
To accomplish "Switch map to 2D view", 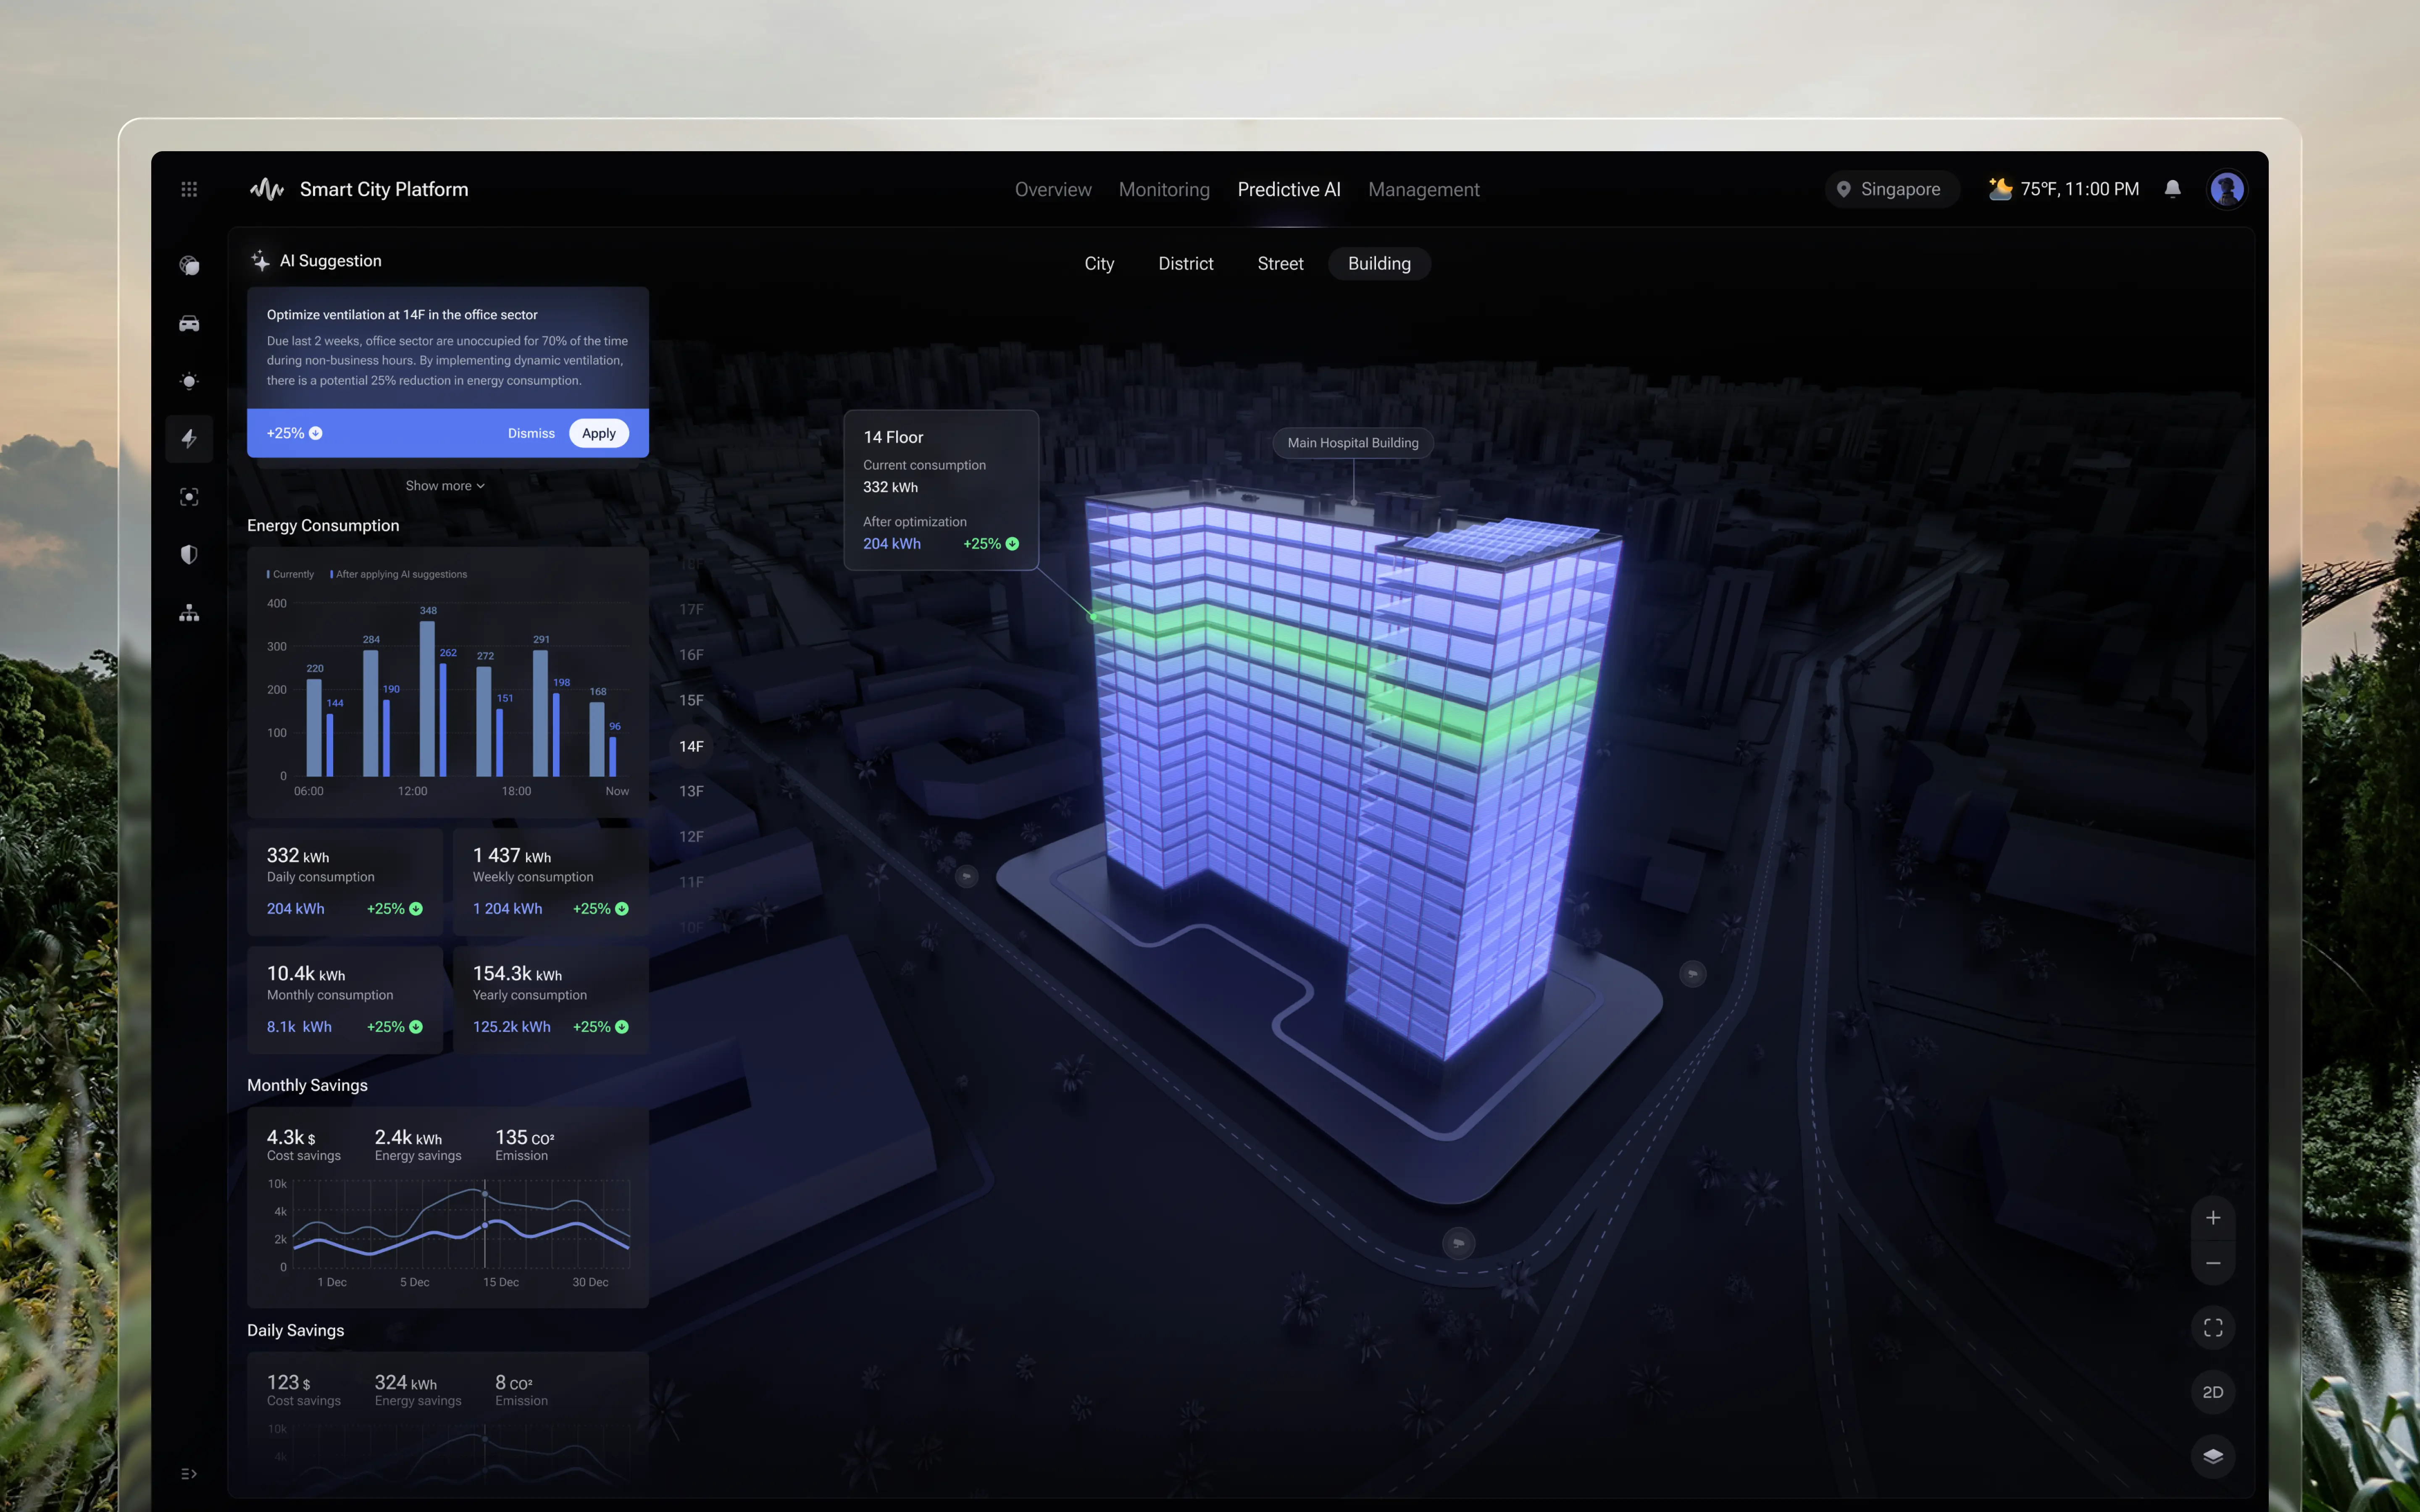I will tap(2213, 1392).
